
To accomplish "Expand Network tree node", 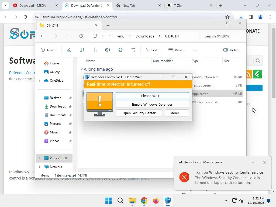I will [x=40, y=167].
